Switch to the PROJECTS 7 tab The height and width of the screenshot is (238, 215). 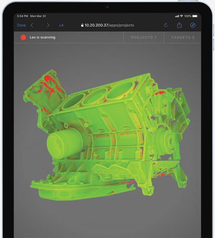(144, 37)
